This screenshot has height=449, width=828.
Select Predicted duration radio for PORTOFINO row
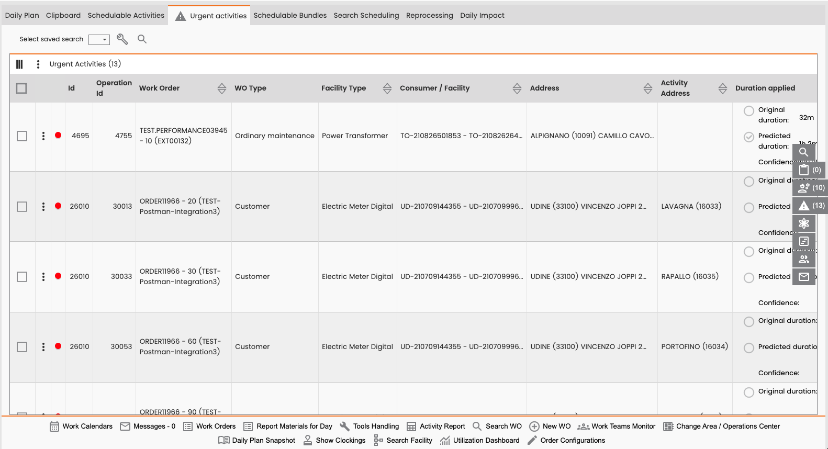pos(749,348)
